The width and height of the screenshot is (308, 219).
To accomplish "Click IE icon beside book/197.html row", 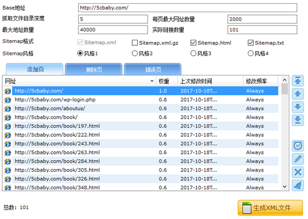I will point(8,126).
